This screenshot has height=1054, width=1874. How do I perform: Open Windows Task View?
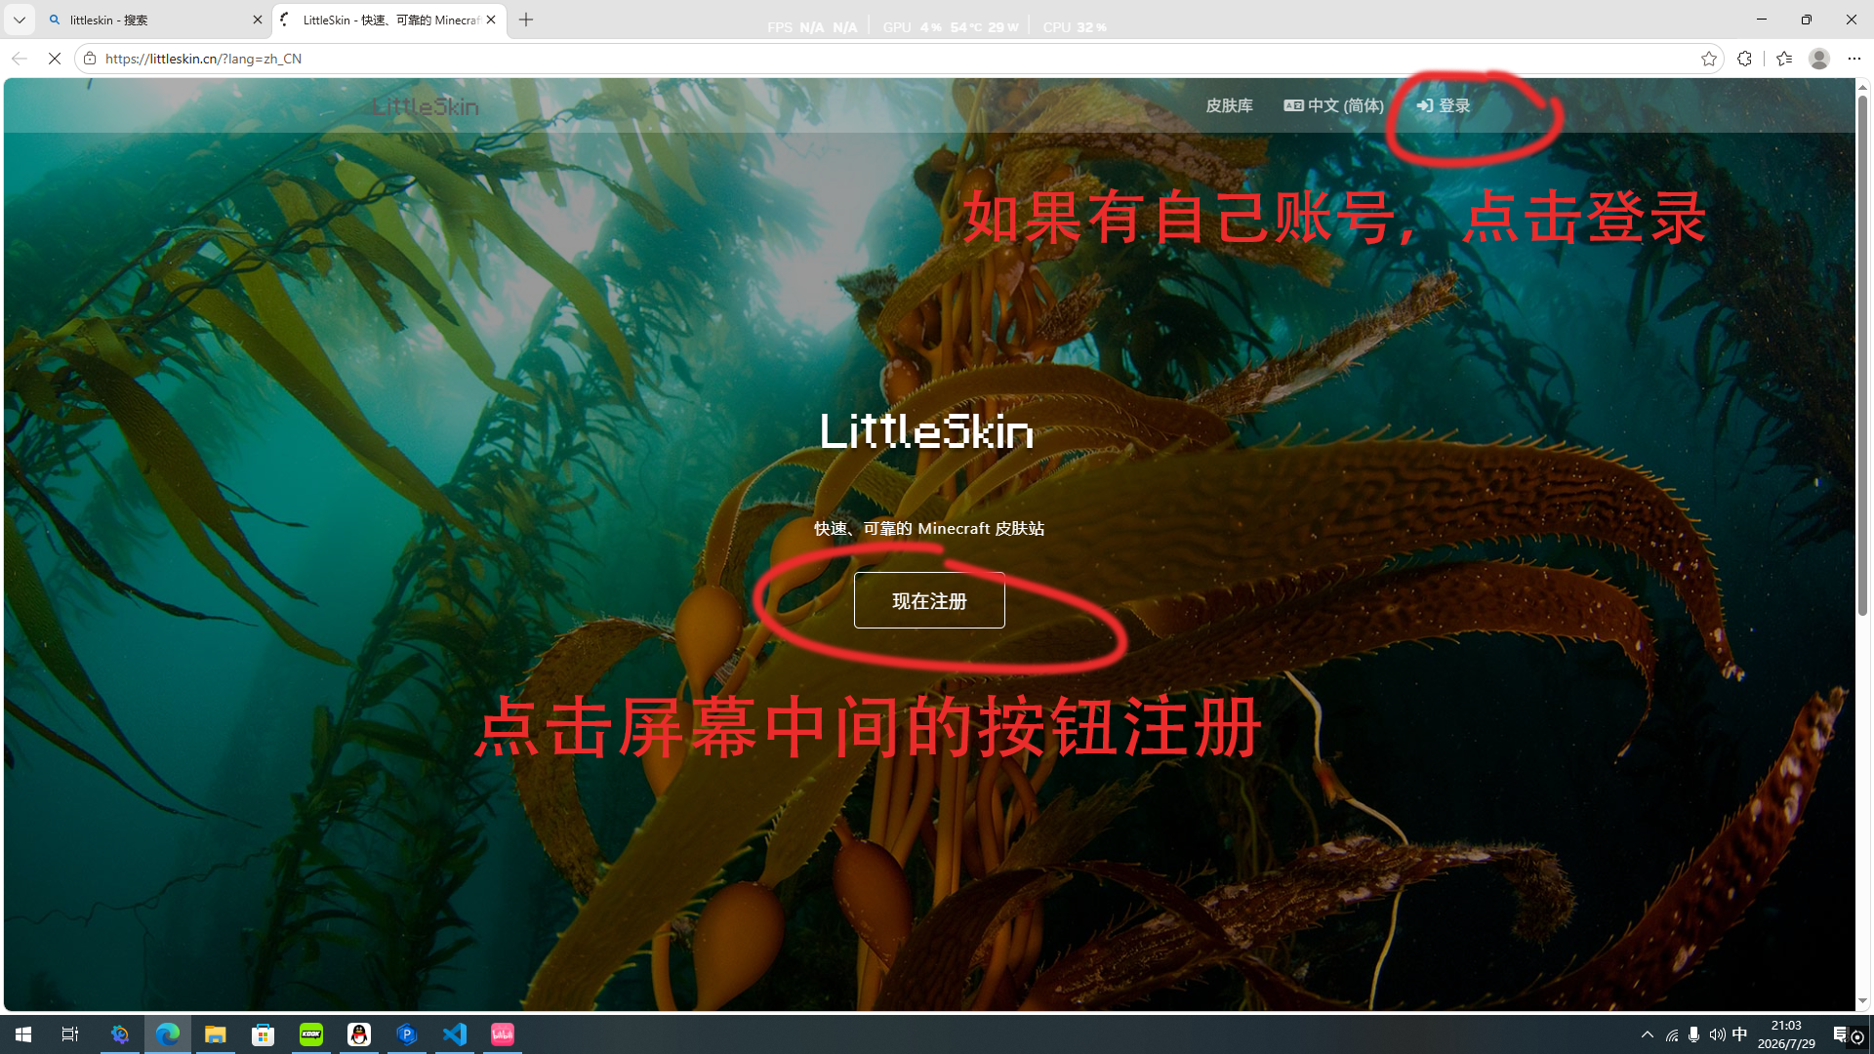pyautogui.click(x=70, y=1034)
